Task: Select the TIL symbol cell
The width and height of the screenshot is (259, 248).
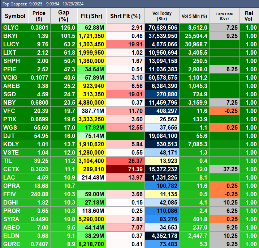Action: point(15,161)
